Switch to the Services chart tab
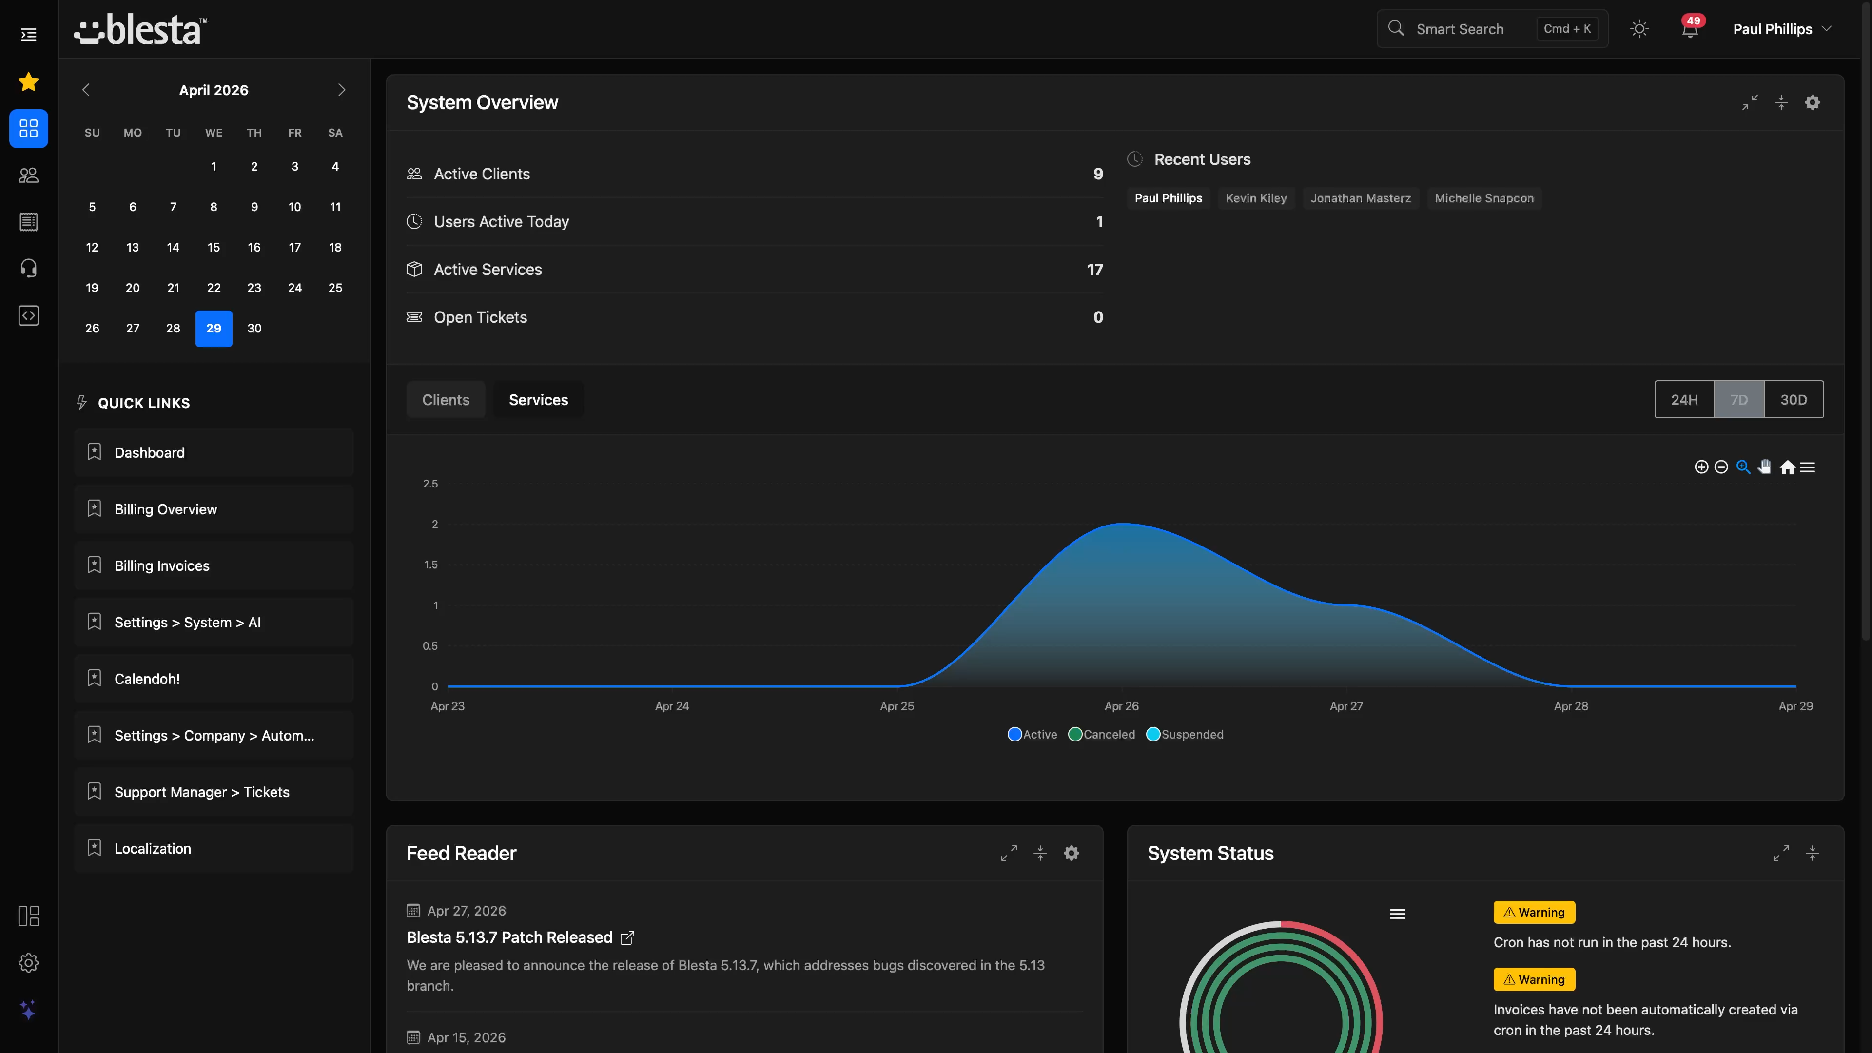The height and width of the screenshot is (1053, 1872). point(539,400)
